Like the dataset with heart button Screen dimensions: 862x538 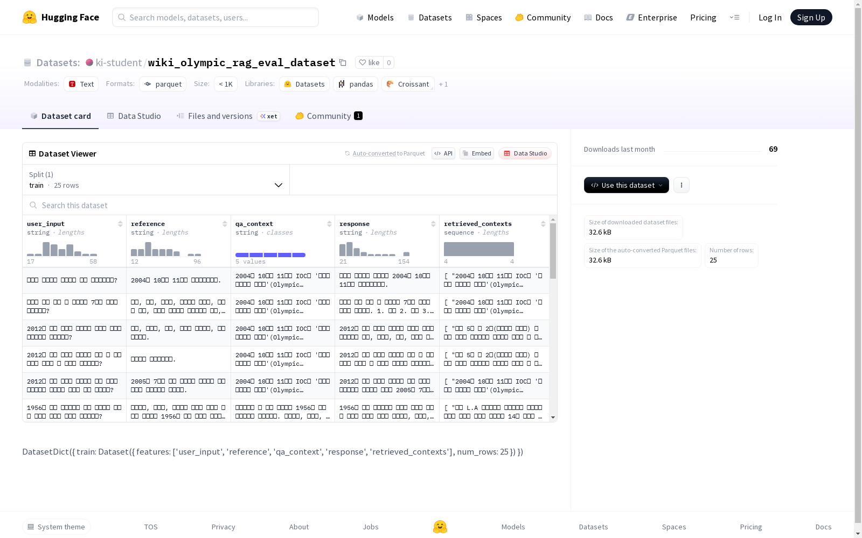[369, 62]
